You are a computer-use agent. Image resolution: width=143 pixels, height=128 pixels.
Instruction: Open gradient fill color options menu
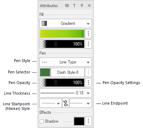[88, 34]
